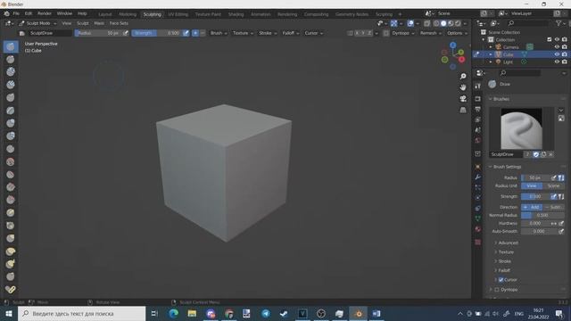Image resolution: width=571 pixels, height=321 pixels.
Task: Open the Tool properties tab icon
Action: coord(478,86)
